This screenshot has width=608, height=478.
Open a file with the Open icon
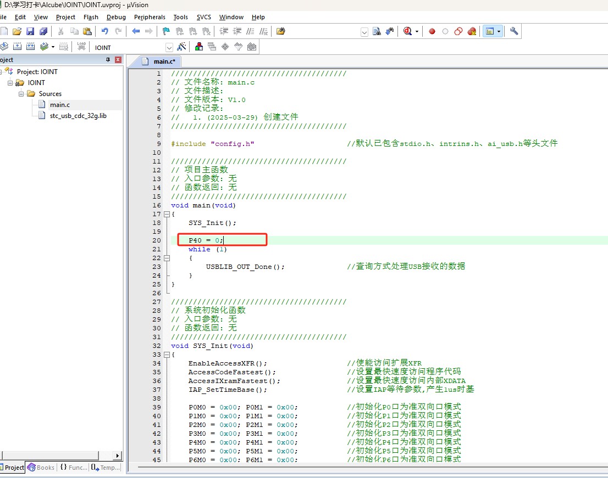[x=16, y=31]
